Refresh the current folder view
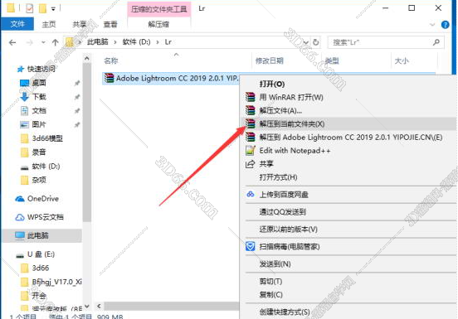Viewport: 458px width, 319px height. click(316, 42)
